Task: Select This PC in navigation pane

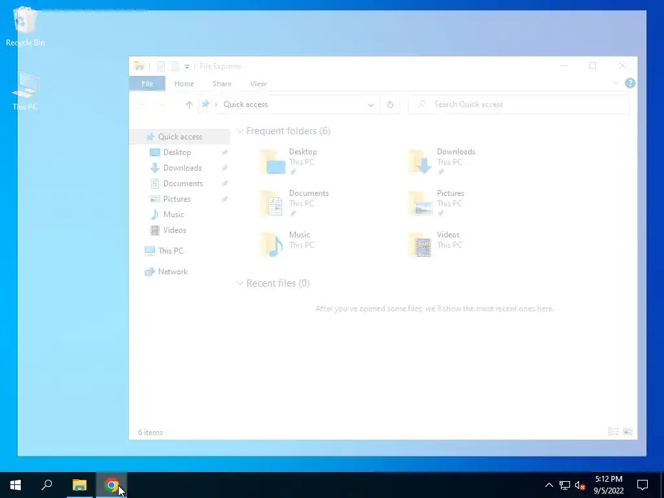Action: point(171,251)
